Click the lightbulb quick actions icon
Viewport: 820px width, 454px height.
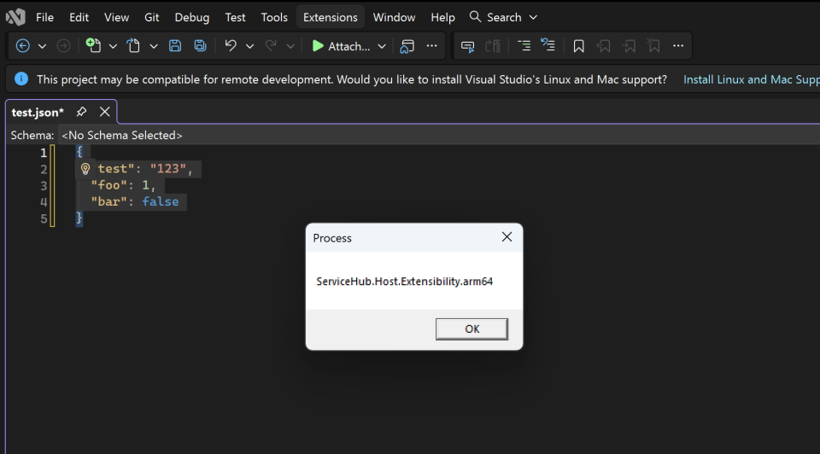tap(85, 169)
